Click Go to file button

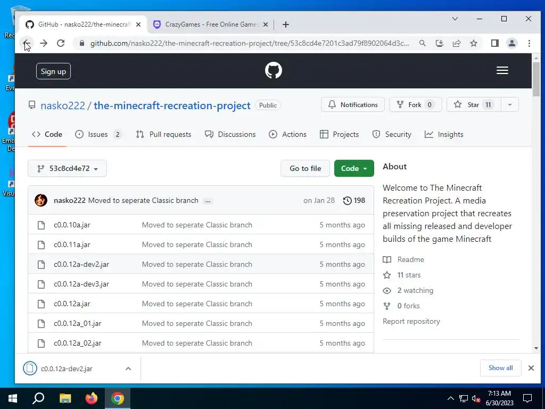305,168
